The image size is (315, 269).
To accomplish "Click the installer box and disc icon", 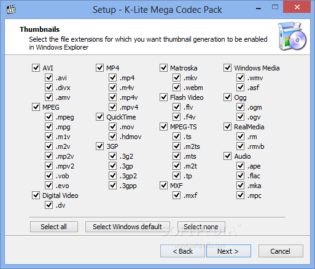I will point(292,36).
